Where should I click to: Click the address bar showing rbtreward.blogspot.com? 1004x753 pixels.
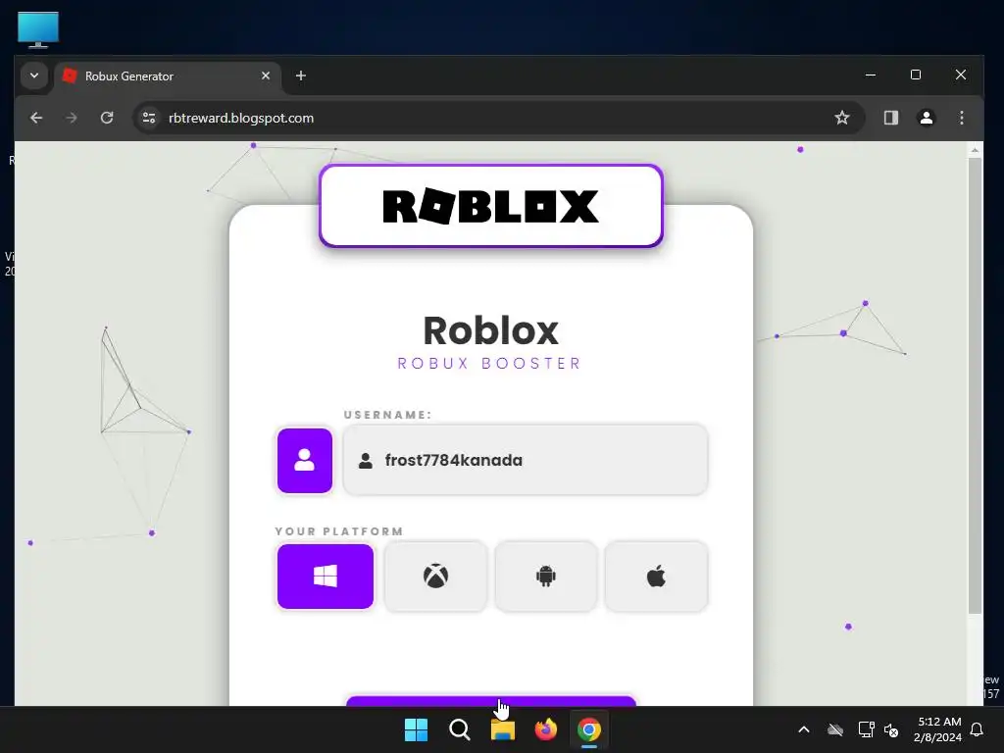click(499, 118)
